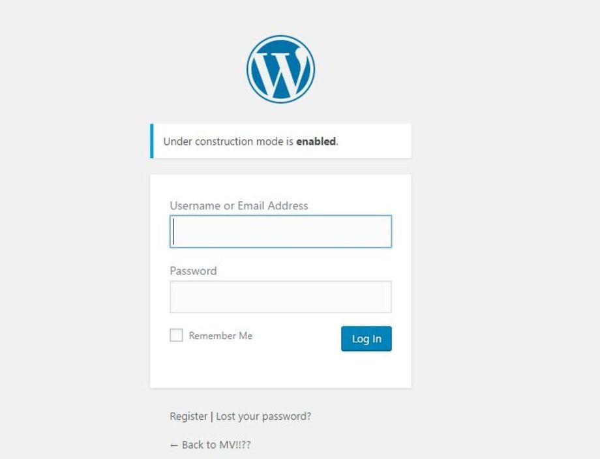This screenshot has height=459, width=600.
Task: Click the WordPress logo
Action: tap(280, 69)
